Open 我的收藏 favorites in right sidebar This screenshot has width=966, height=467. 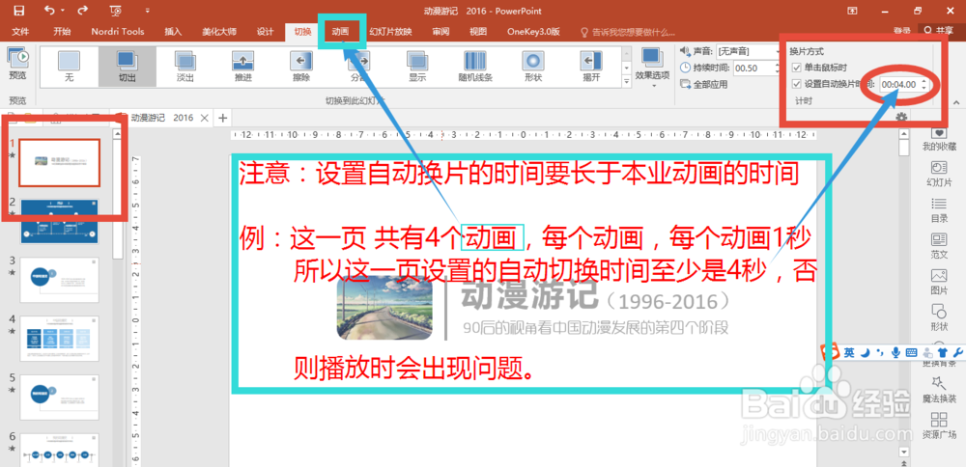click(x=939, y=138)
